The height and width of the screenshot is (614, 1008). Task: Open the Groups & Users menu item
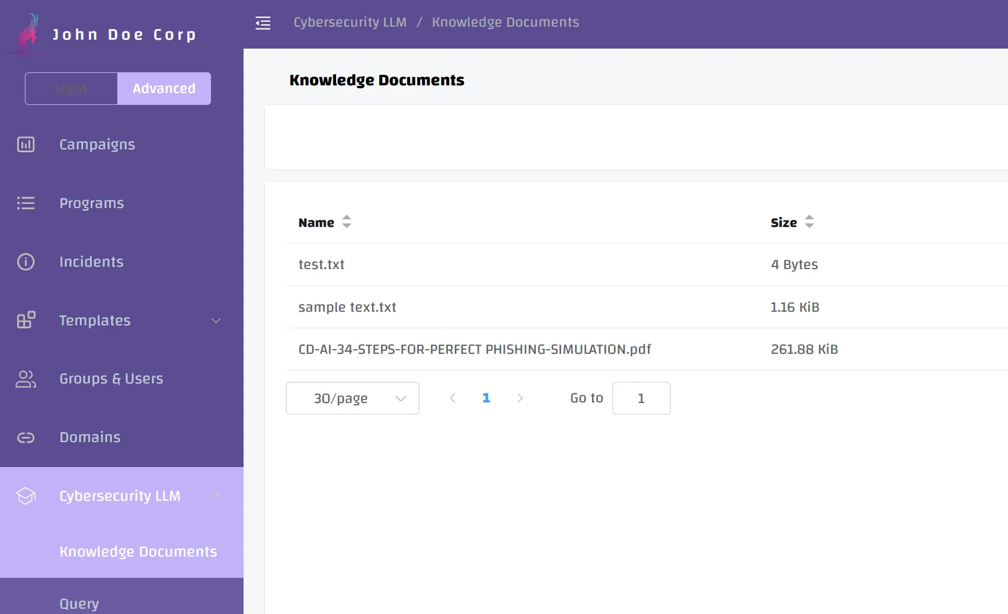click(121, 379)
